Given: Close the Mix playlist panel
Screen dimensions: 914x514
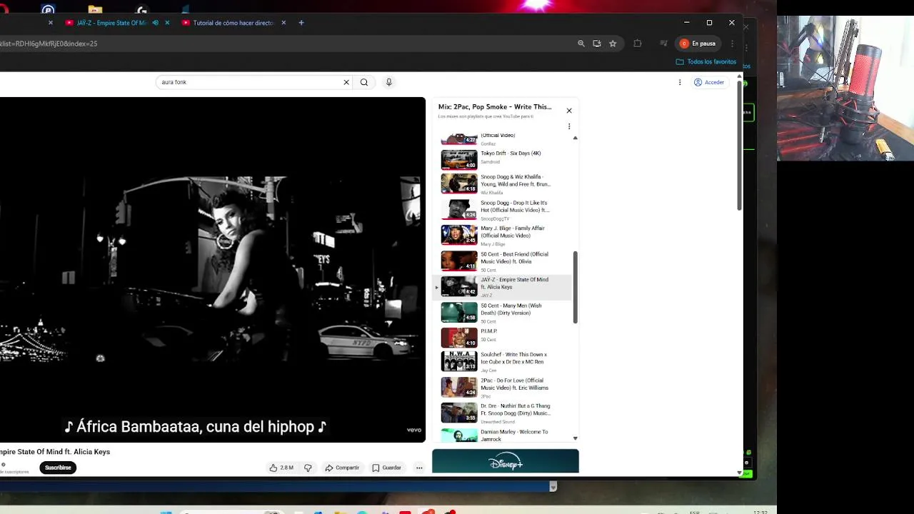Looking at the screenshot, I should coord(569,111).
